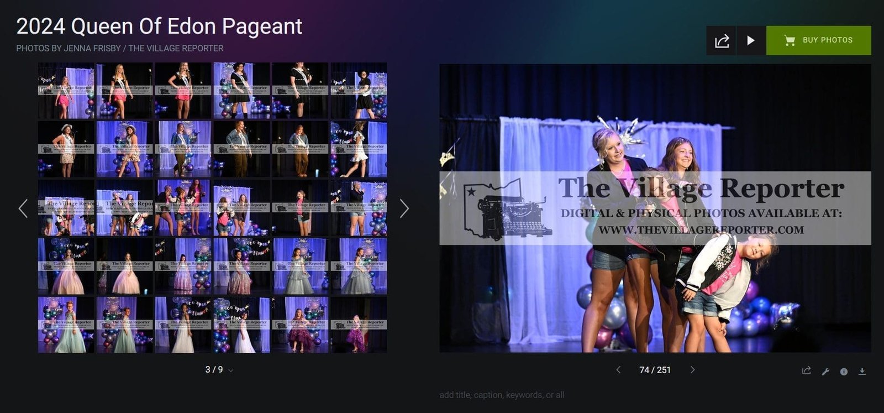Click the shopping cart icon in Buy Photos
Viewport: 884px width, 413px height.
(790, 40)
